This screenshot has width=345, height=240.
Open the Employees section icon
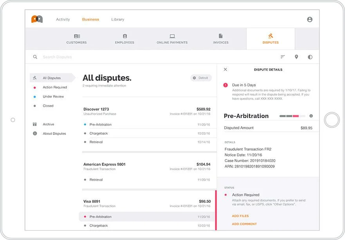125,36
